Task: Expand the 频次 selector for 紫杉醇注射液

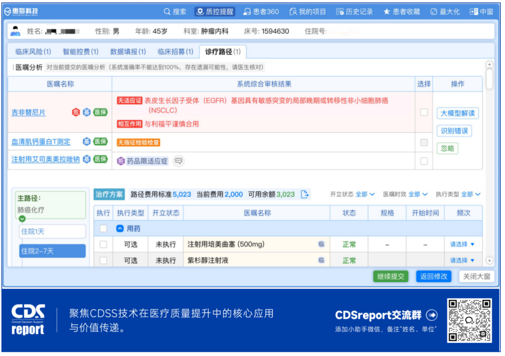Action: point(463,260)
